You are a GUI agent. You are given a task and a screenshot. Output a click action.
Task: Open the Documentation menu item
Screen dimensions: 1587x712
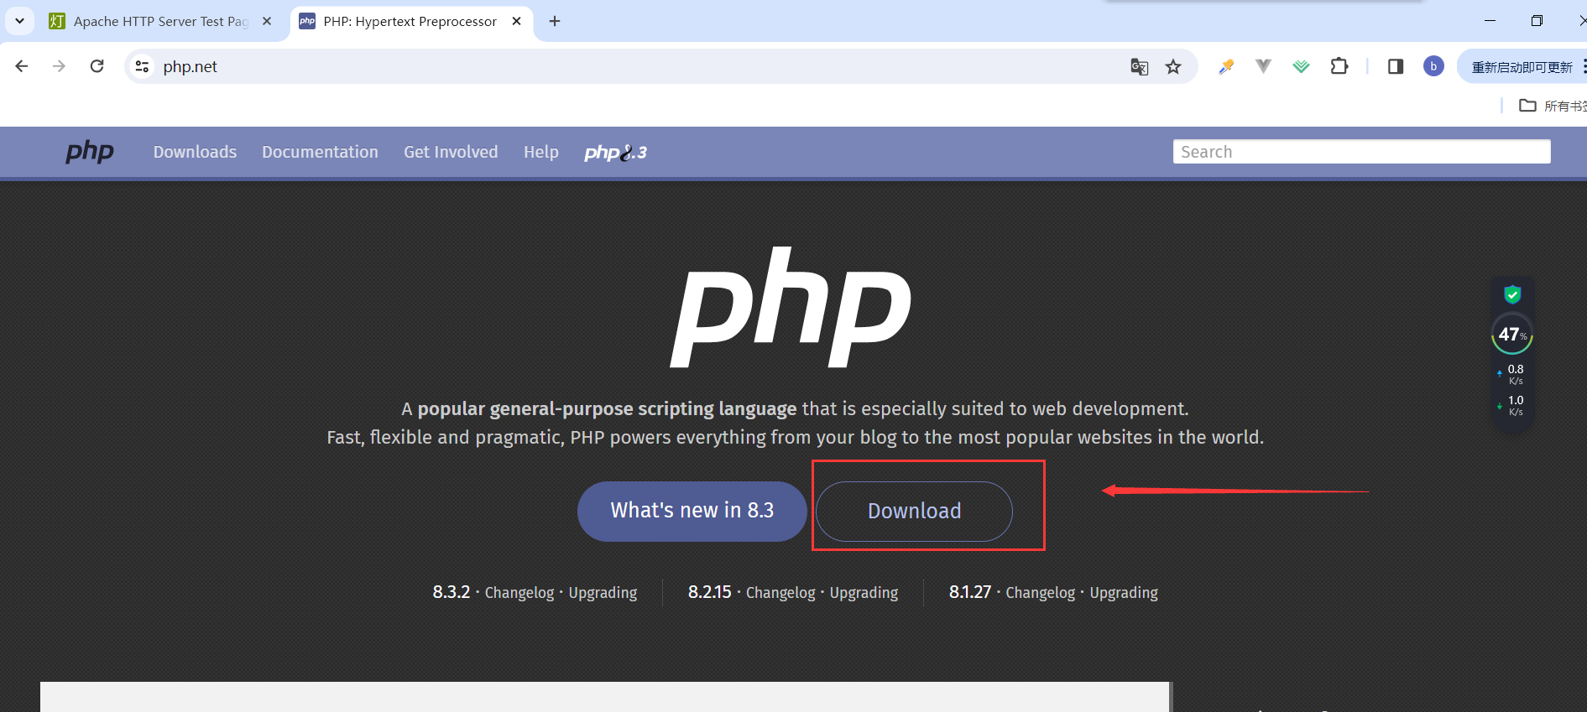click(320, 152)
